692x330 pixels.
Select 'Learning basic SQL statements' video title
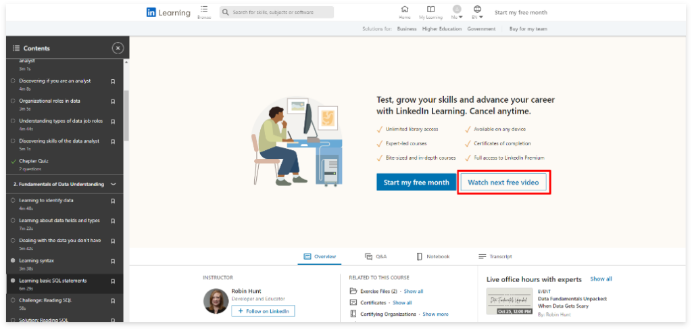tap(53, 281)
